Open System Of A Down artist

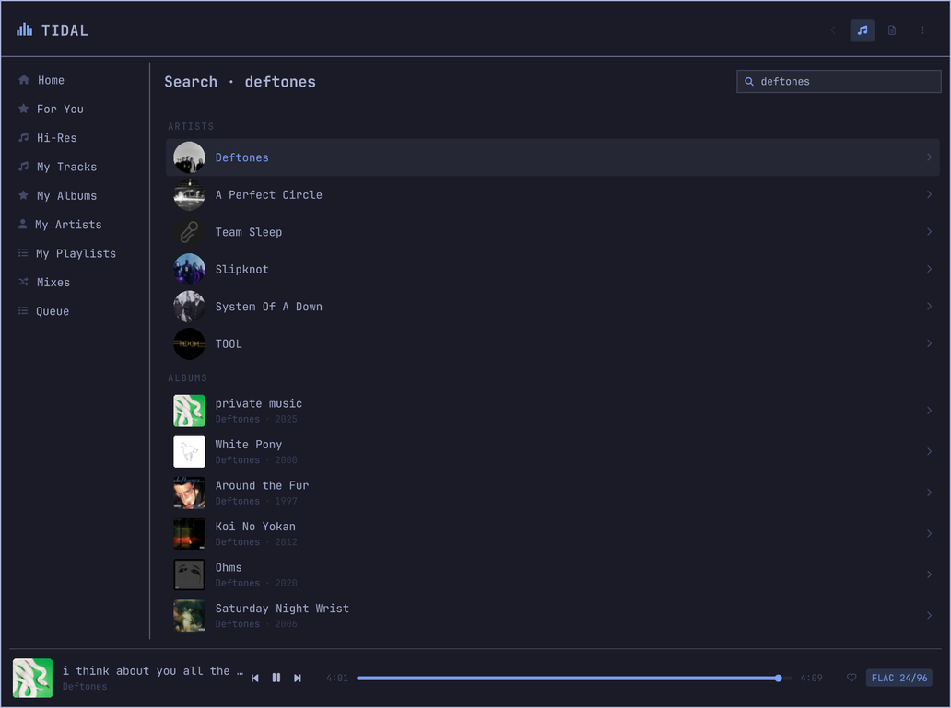[x=553, y=306]
